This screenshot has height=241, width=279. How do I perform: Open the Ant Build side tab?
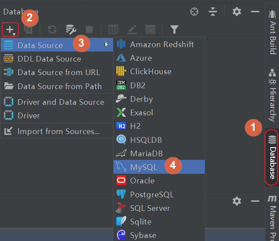pyautogui.click(x=272, y=32)
